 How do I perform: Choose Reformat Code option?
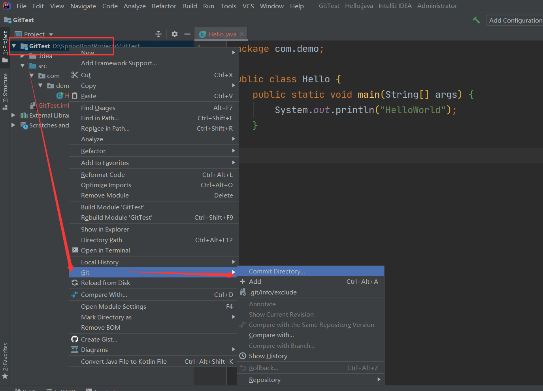click(154, 175)
